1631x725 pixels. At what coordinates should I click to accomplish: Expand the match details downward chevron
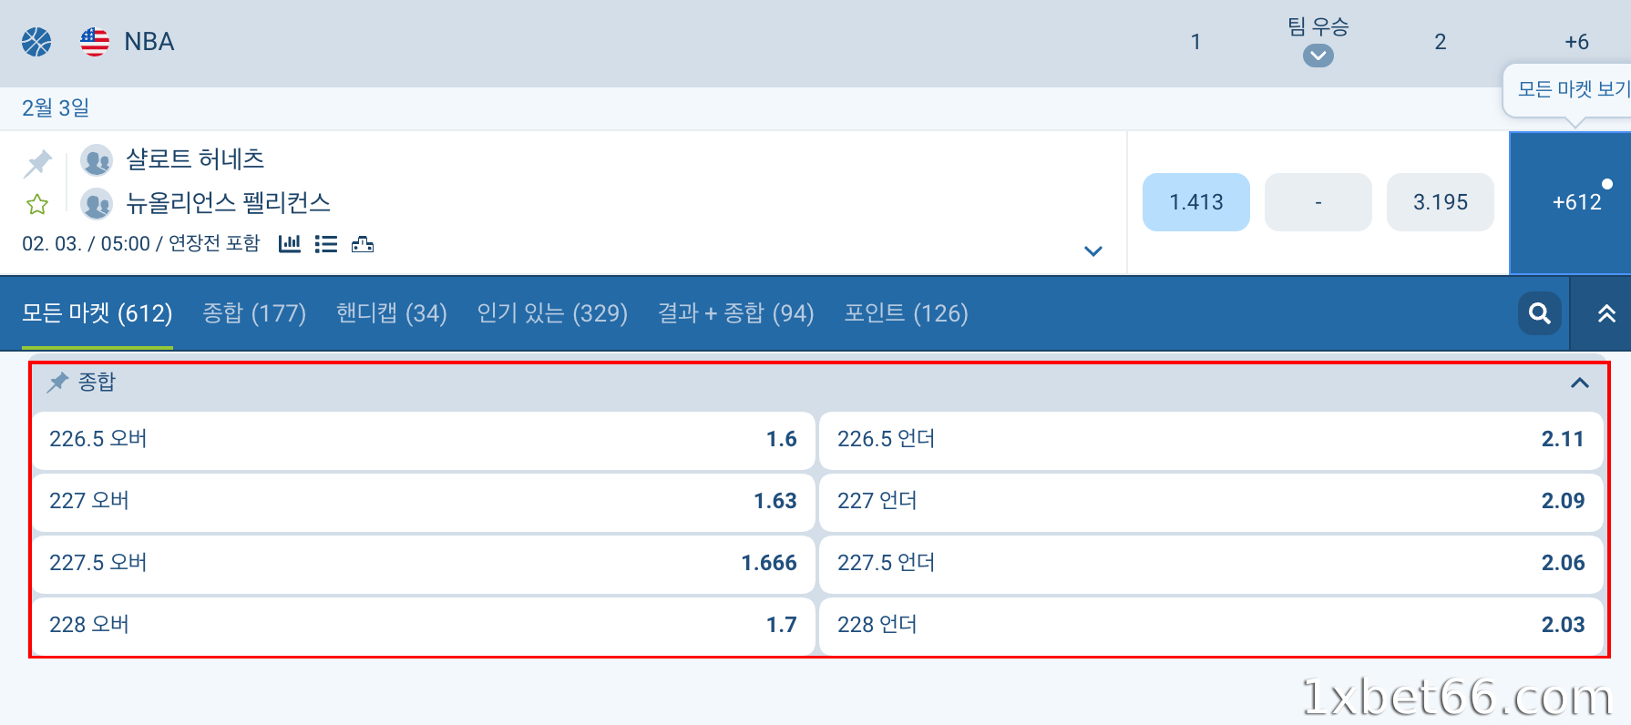point(1092,251)
